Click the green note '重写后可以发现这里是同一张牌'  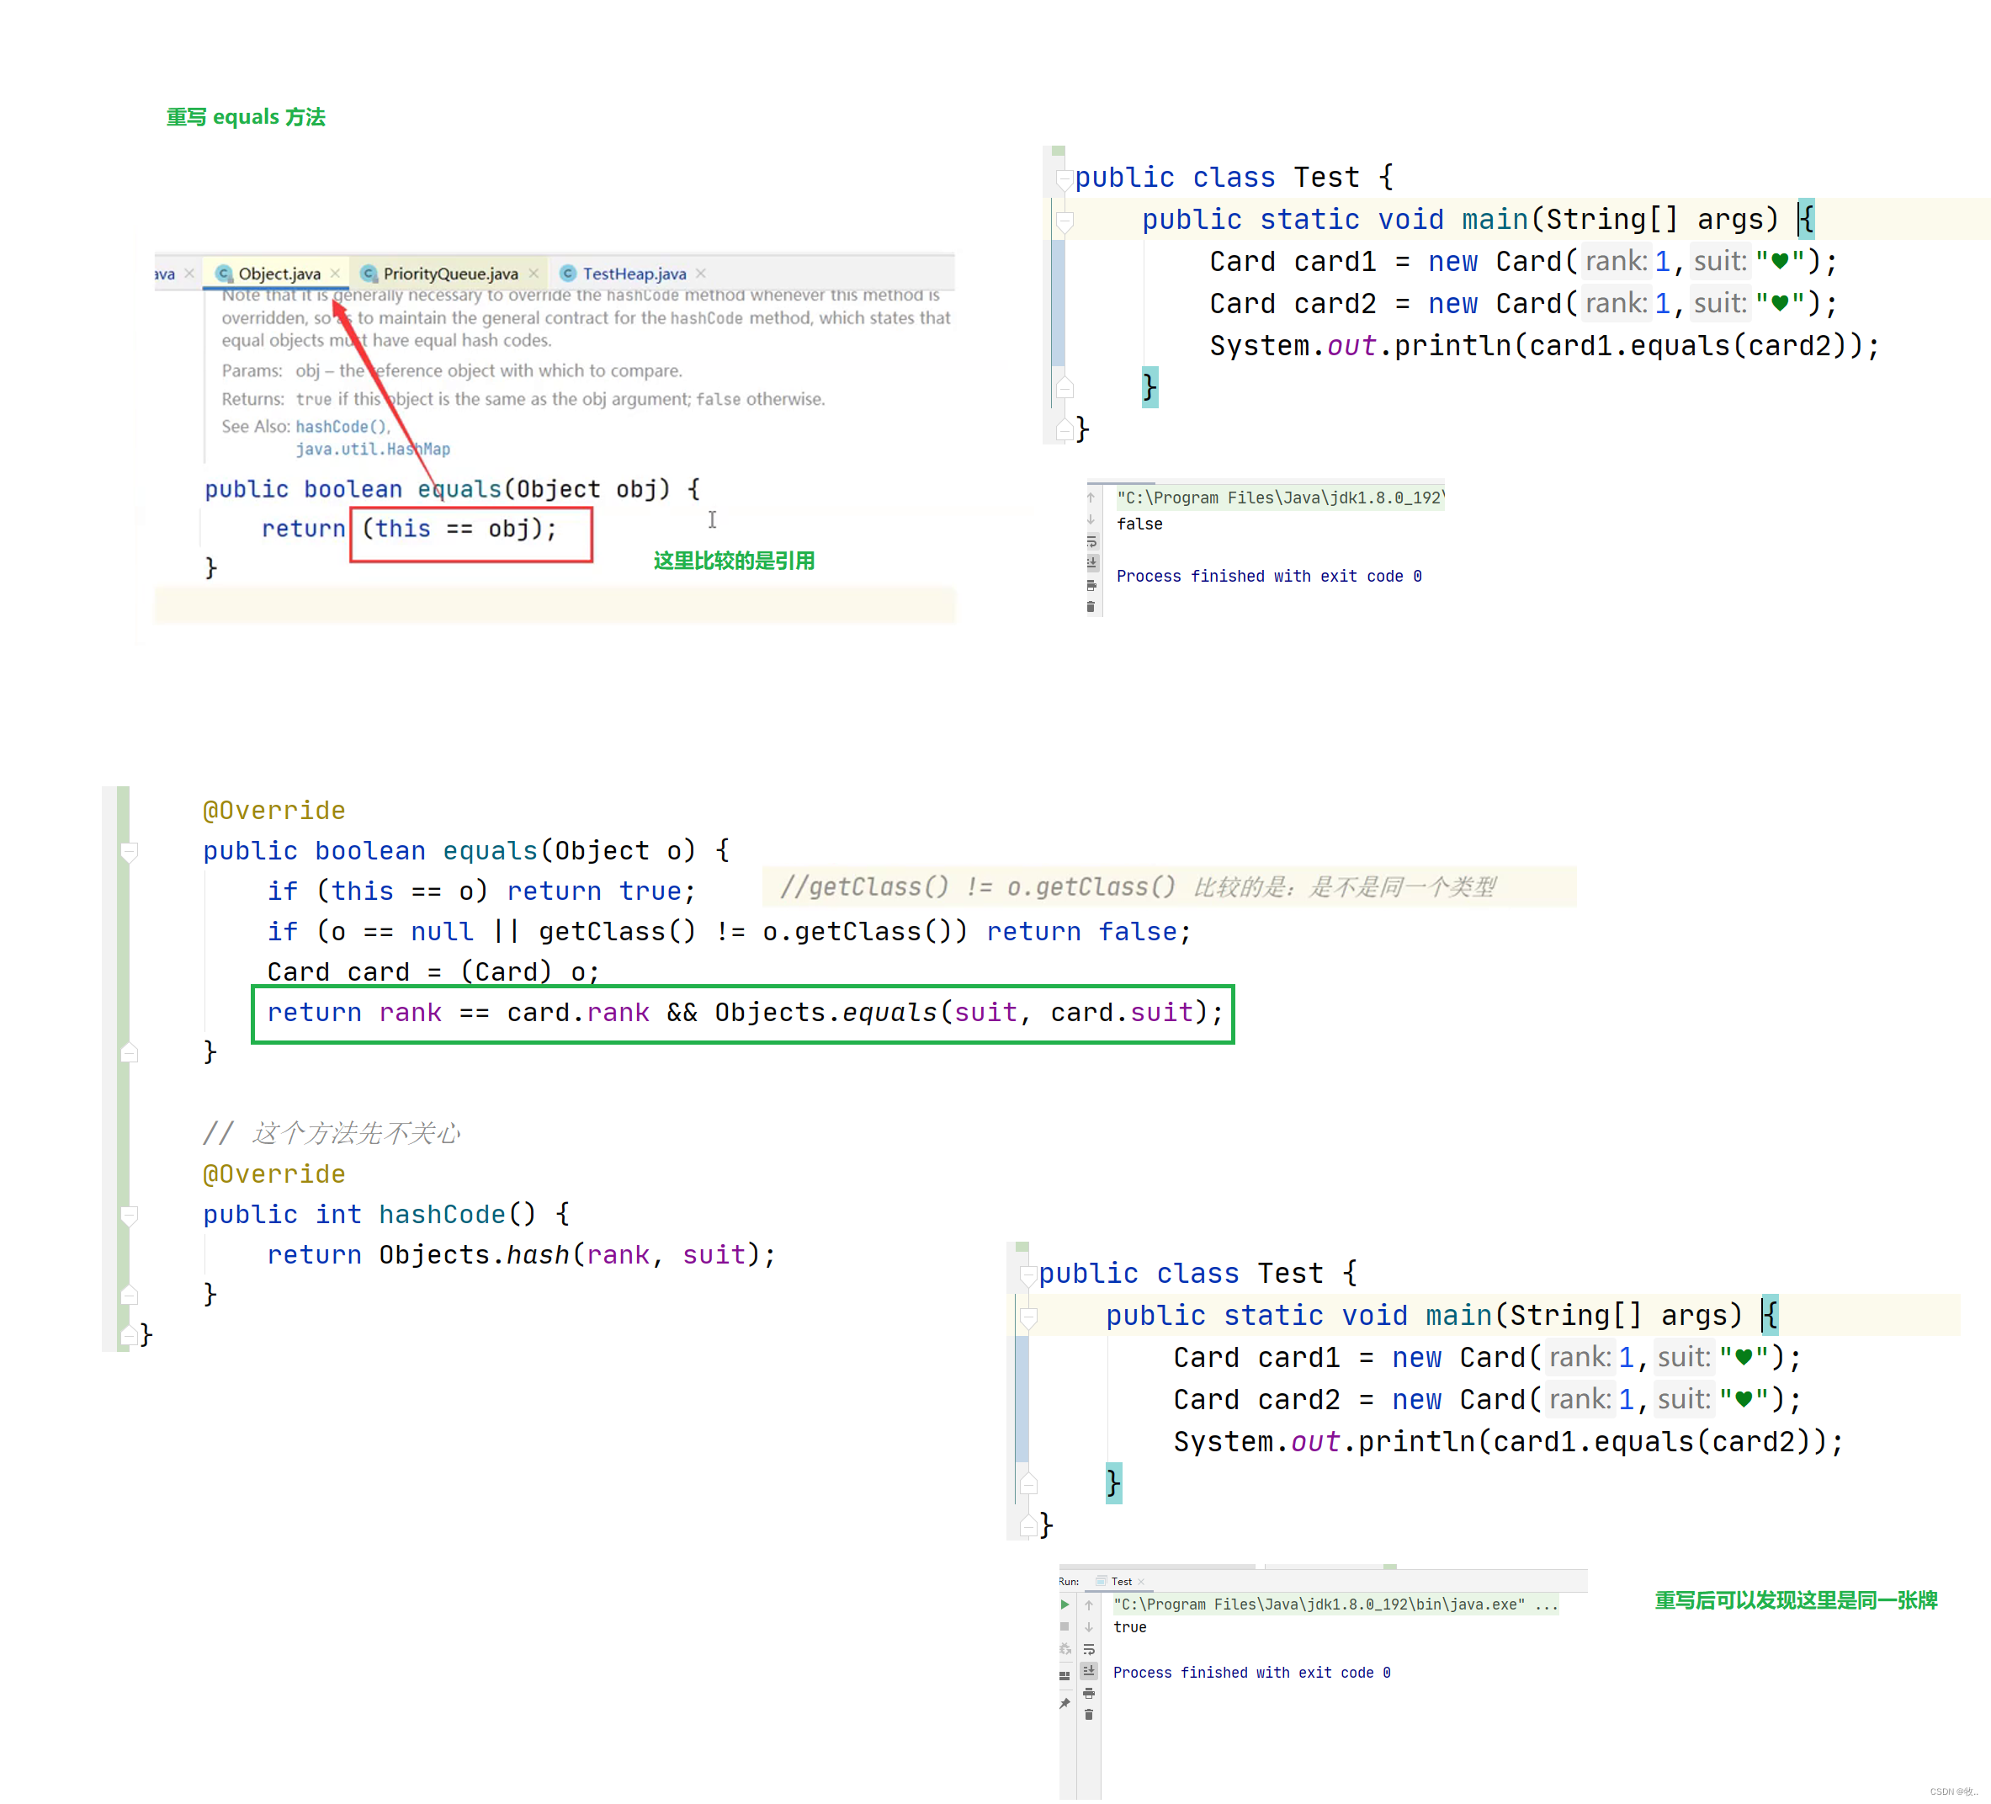[1796, 1599]
